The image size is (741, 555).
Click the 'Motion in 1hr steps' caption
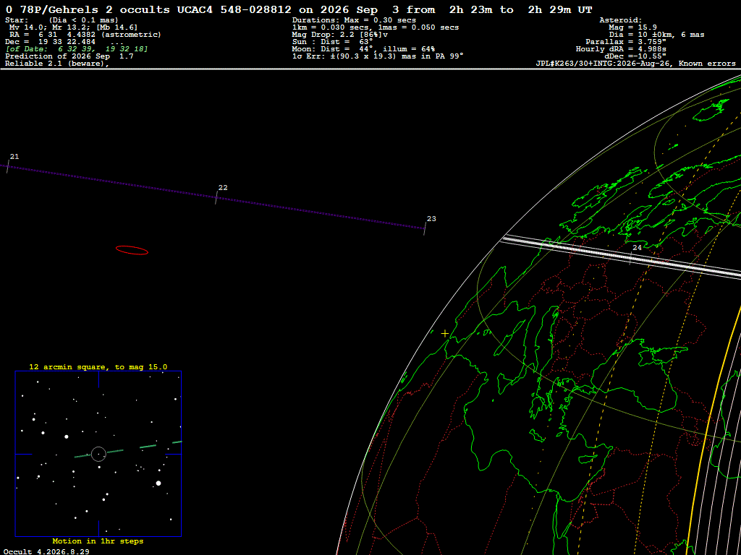point(98,541)
